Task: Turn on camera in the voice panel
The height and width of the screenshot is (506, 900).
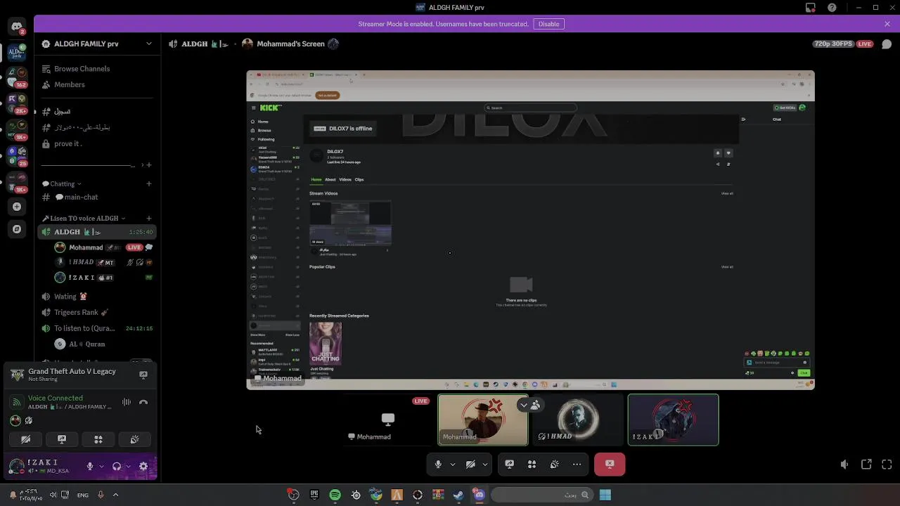Action: click(x=26, y=439)
